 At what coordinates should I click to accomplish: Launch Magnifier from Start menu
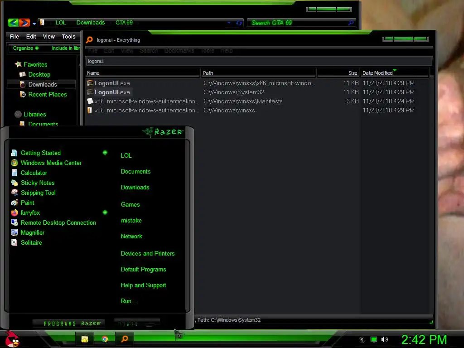tap(32, 232)
